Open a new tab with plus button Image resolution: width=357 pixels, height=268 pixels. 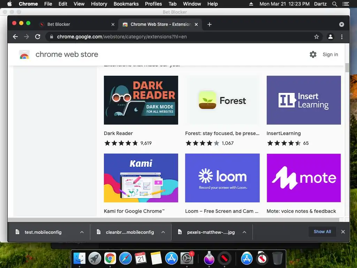pos(210,24)
